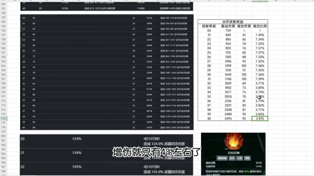Select the cell with value 2400
314x176 pixels.
point(228,114)
